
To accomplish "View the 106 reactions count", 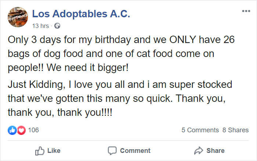I will tap(33, 130).
